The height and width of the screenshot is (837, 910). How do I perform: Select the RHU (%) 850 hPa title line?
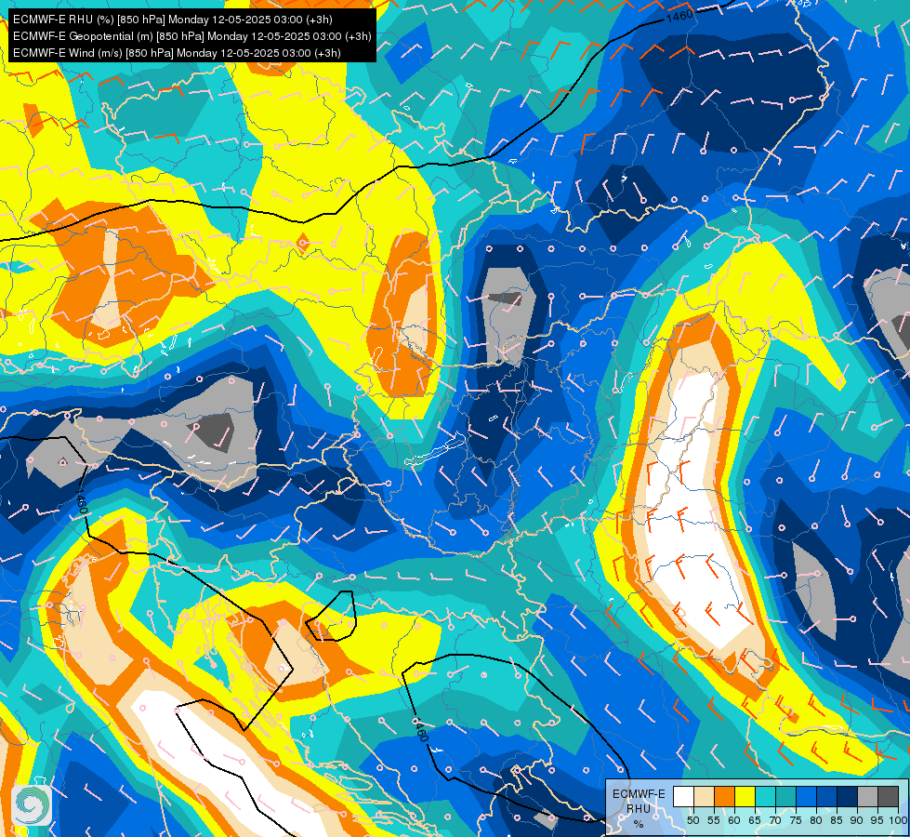coord(172,20)
